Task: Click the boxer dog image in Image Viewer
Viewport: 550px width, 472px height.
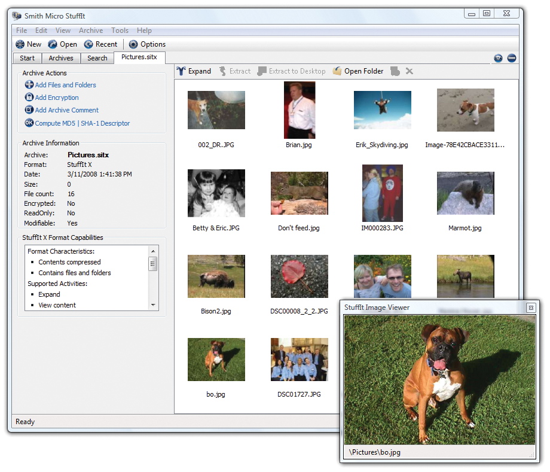Action: (439, 380)
